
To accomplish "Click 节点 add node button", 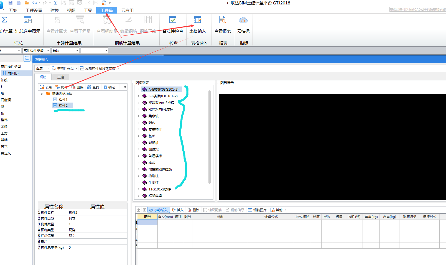I will click(x=46, y=87).
